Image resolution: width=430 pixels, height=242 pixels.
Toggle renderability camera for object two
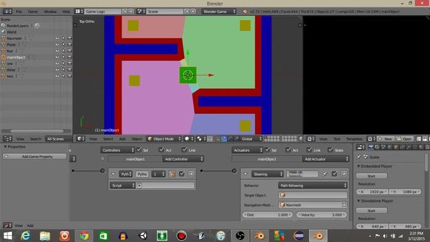[70, 76]
